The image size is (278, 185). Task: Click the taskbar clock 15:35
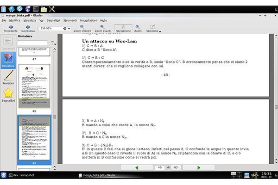266,175
